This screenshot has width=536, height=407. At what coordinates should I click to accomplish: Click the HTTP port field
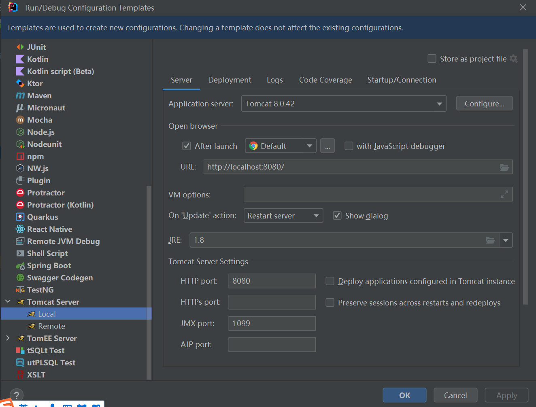coord(272,281)
